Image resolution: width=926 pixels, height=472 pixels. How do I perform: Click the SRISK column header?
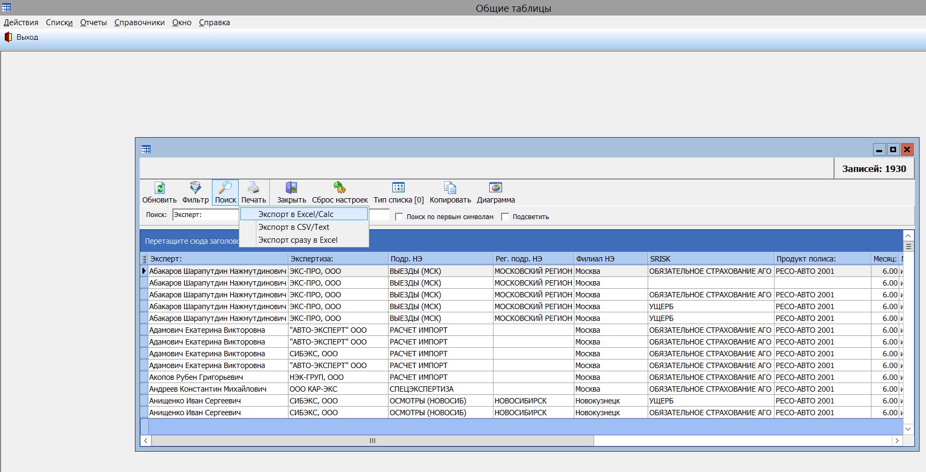(711, 259)
